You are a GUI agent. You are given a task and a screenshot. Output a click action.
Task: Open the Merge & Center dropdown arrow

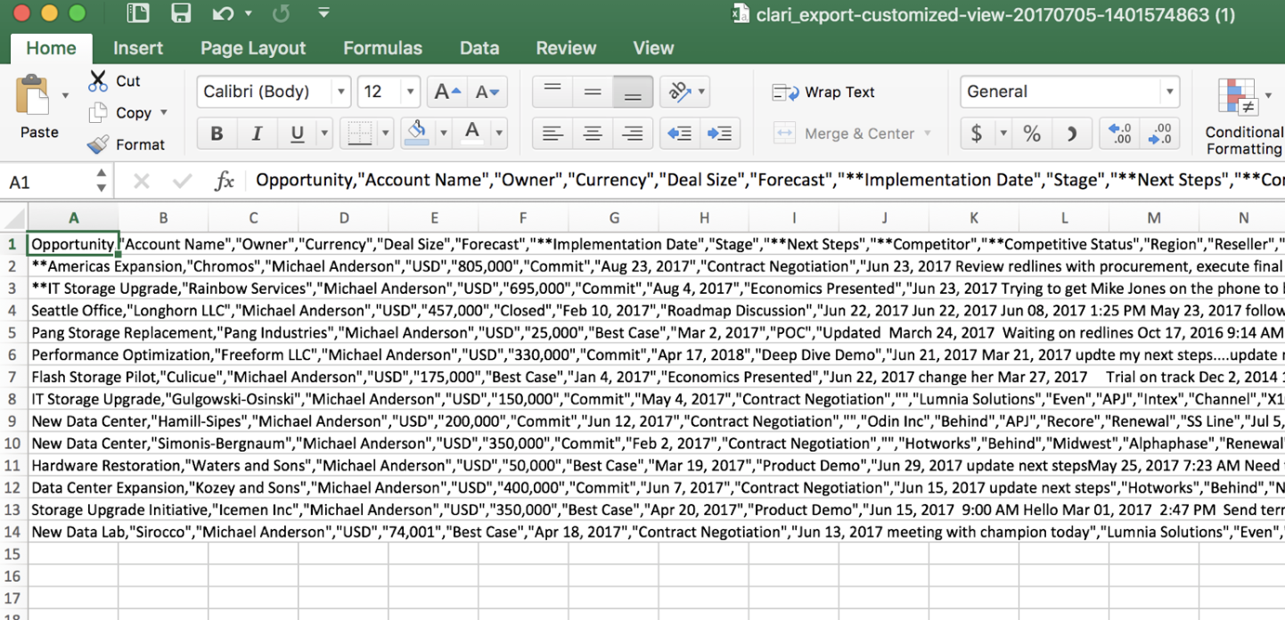pyautogui.click(x=927, y=134)
